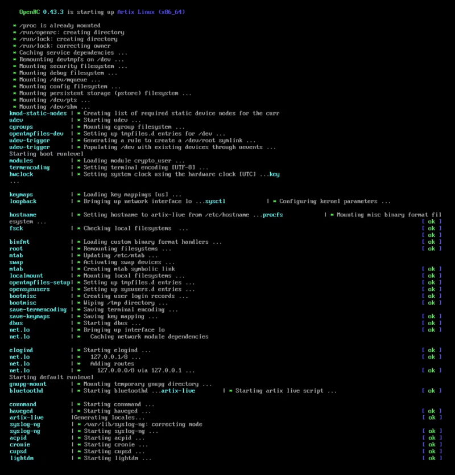Viewport: 455px width, 475px height.
Task: Select the '/proc is already mounted' line
Action: (x=60, y=26)
